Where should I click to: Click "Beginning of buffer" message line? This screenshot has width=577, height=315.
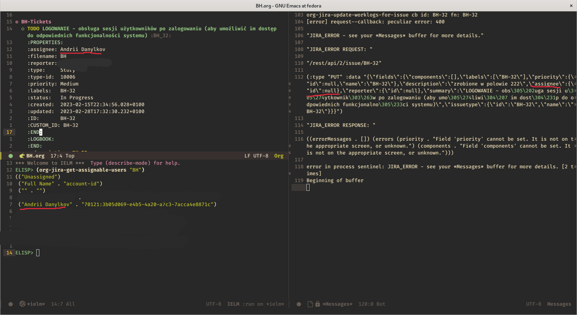point(335,180)
